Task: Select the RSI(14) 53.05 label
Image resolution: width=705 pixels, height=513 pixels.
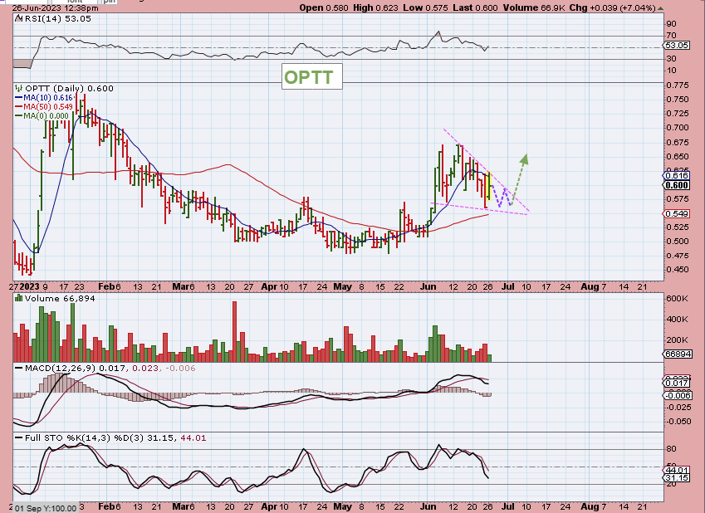Action: click(57, 18)
